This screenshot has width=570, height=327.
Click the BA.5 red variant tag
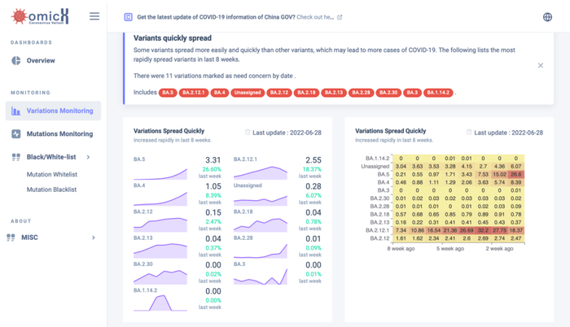click(168, 93)
